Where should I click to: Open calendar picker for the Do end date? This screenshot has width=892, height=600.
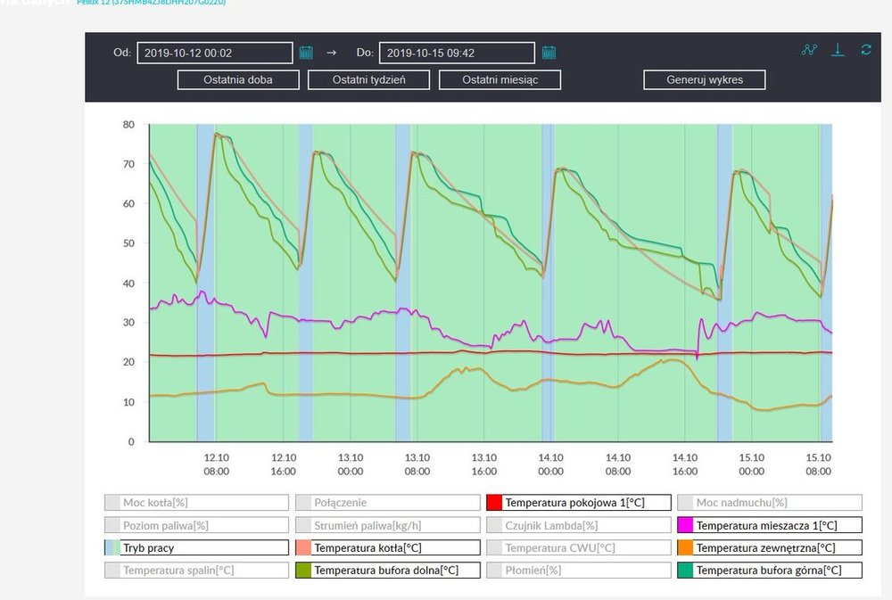(549, 53)
